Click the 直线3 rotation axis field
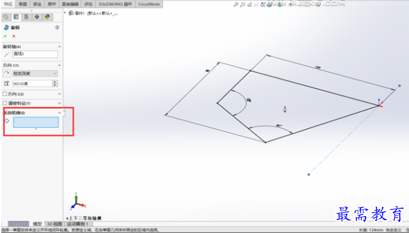 tap(35, 54)
